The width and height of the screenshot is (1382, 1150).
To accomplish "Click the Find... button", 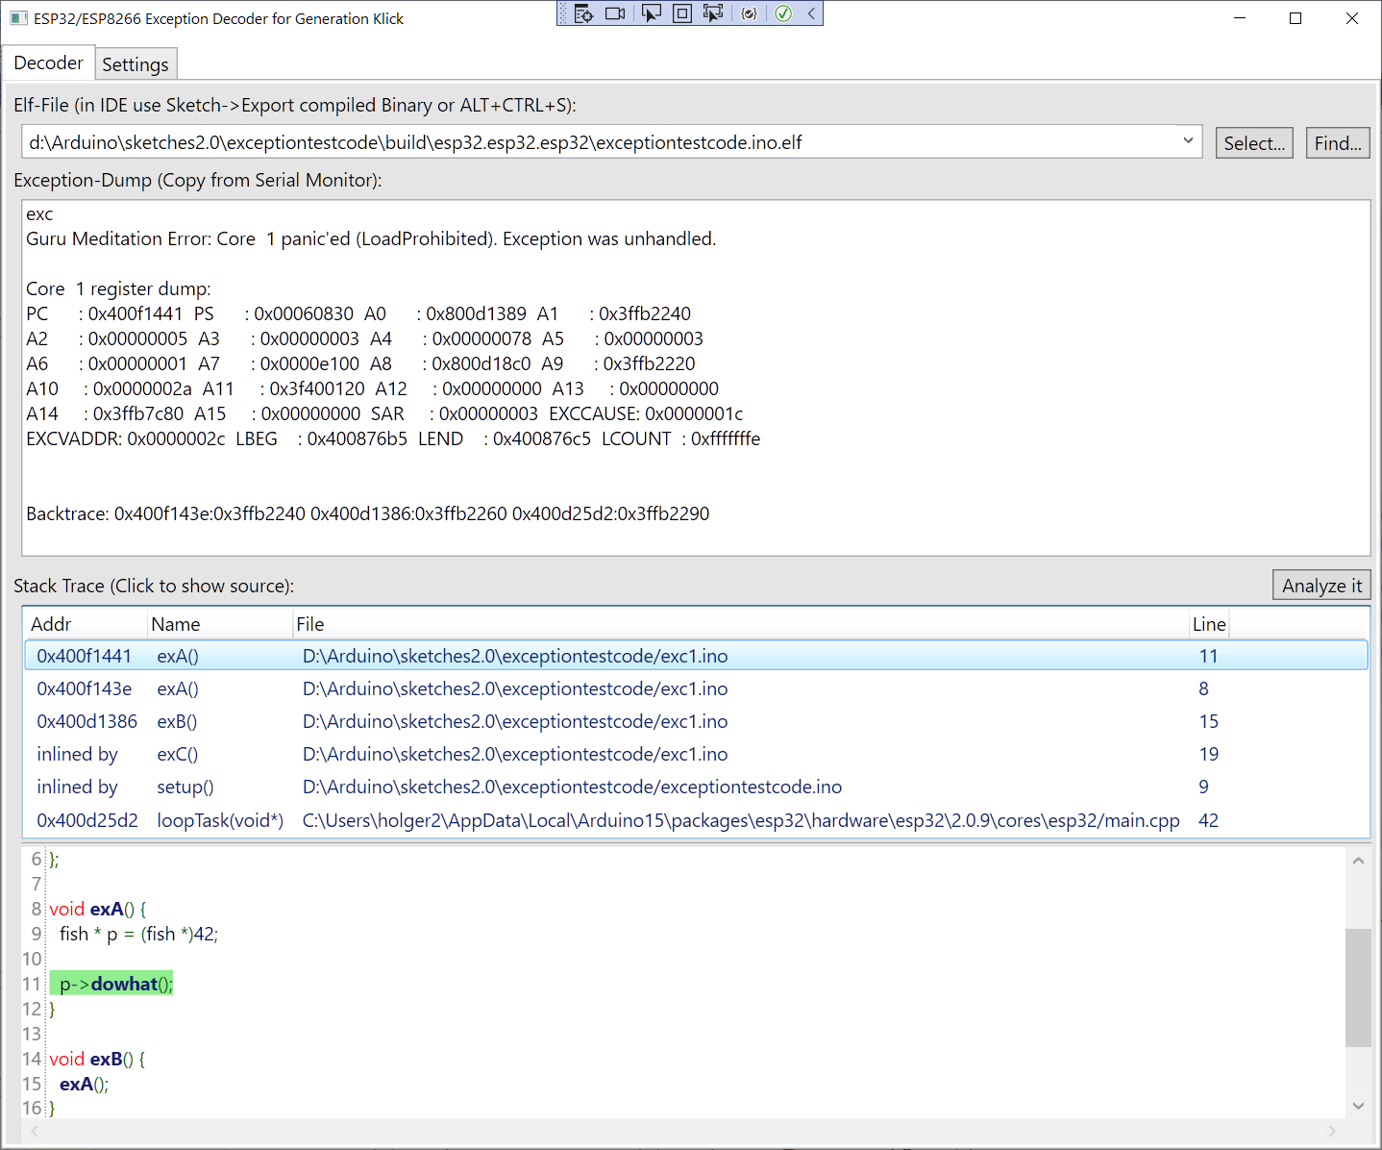I will point(1338,143).
